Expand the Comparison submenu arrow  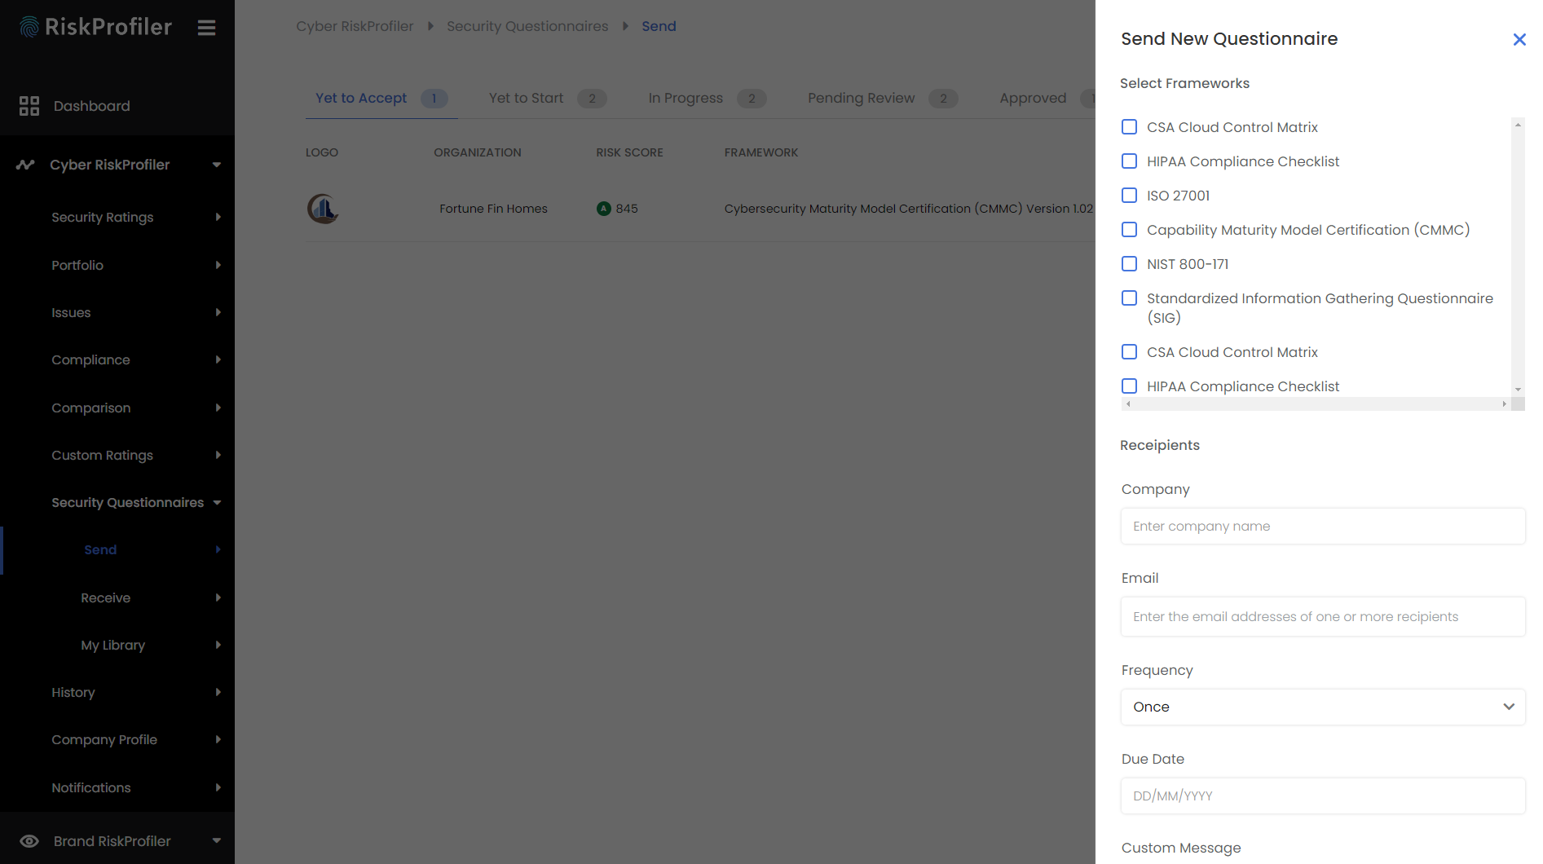click(218, 408)
